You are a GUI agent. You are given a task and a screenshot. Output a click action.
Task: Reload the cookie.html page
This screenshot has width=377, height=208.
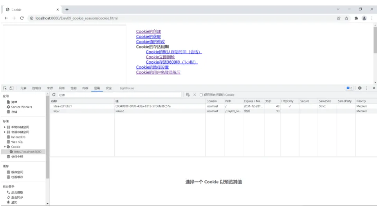22,18
